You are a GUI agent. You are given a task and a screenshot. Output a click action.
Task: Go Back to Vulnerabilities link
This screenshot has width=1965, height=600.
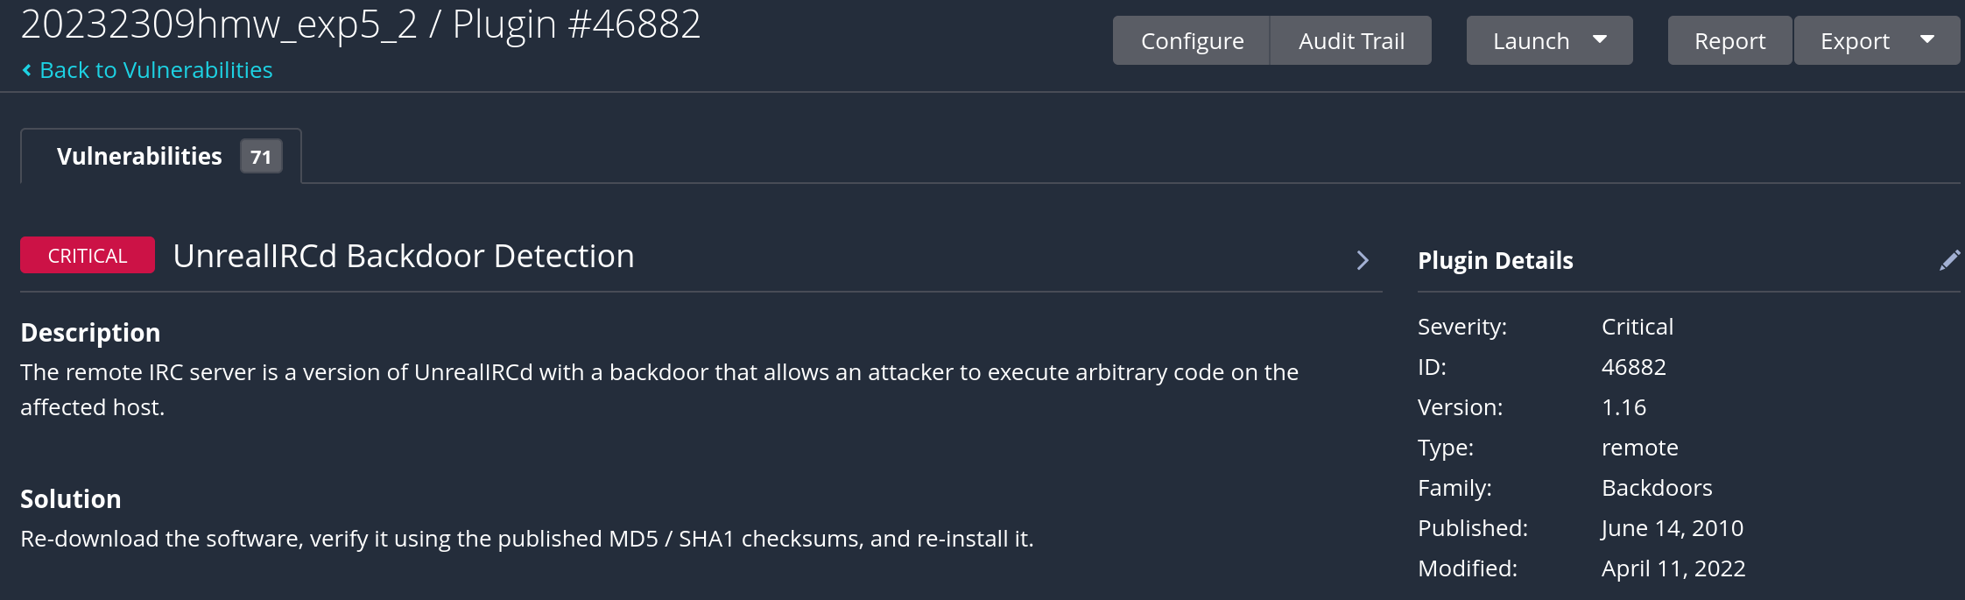156,70
